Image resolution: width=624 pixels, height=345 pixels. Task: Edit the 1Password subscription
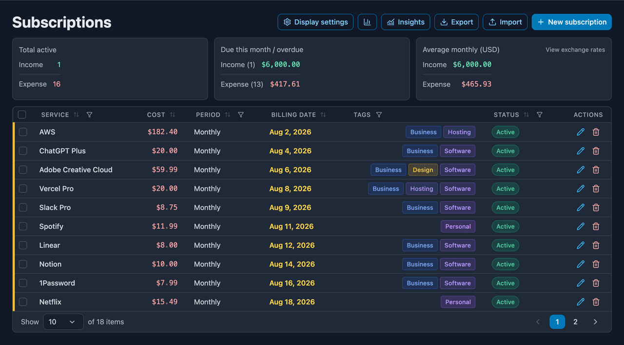581,283
